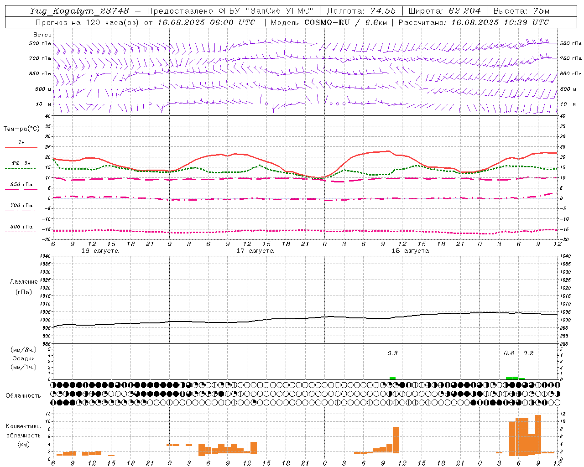Click the 18 августа date label
This screenshot has height=467, width=584.
[410, 251]
